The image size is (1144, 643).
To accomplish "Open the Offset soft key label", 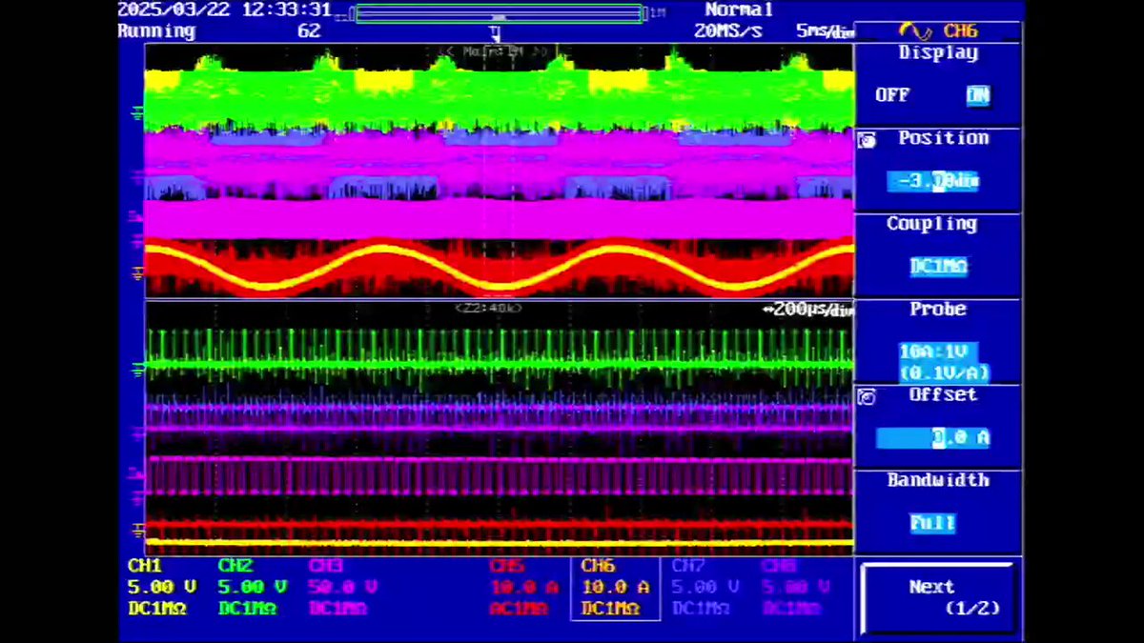I will tap(943, 394).
